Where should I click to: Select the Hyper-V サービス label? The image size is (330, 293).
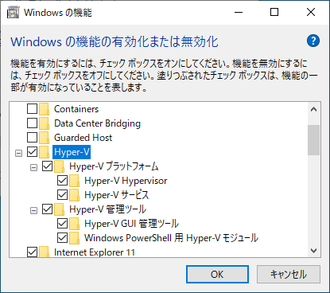pos(117,195)
